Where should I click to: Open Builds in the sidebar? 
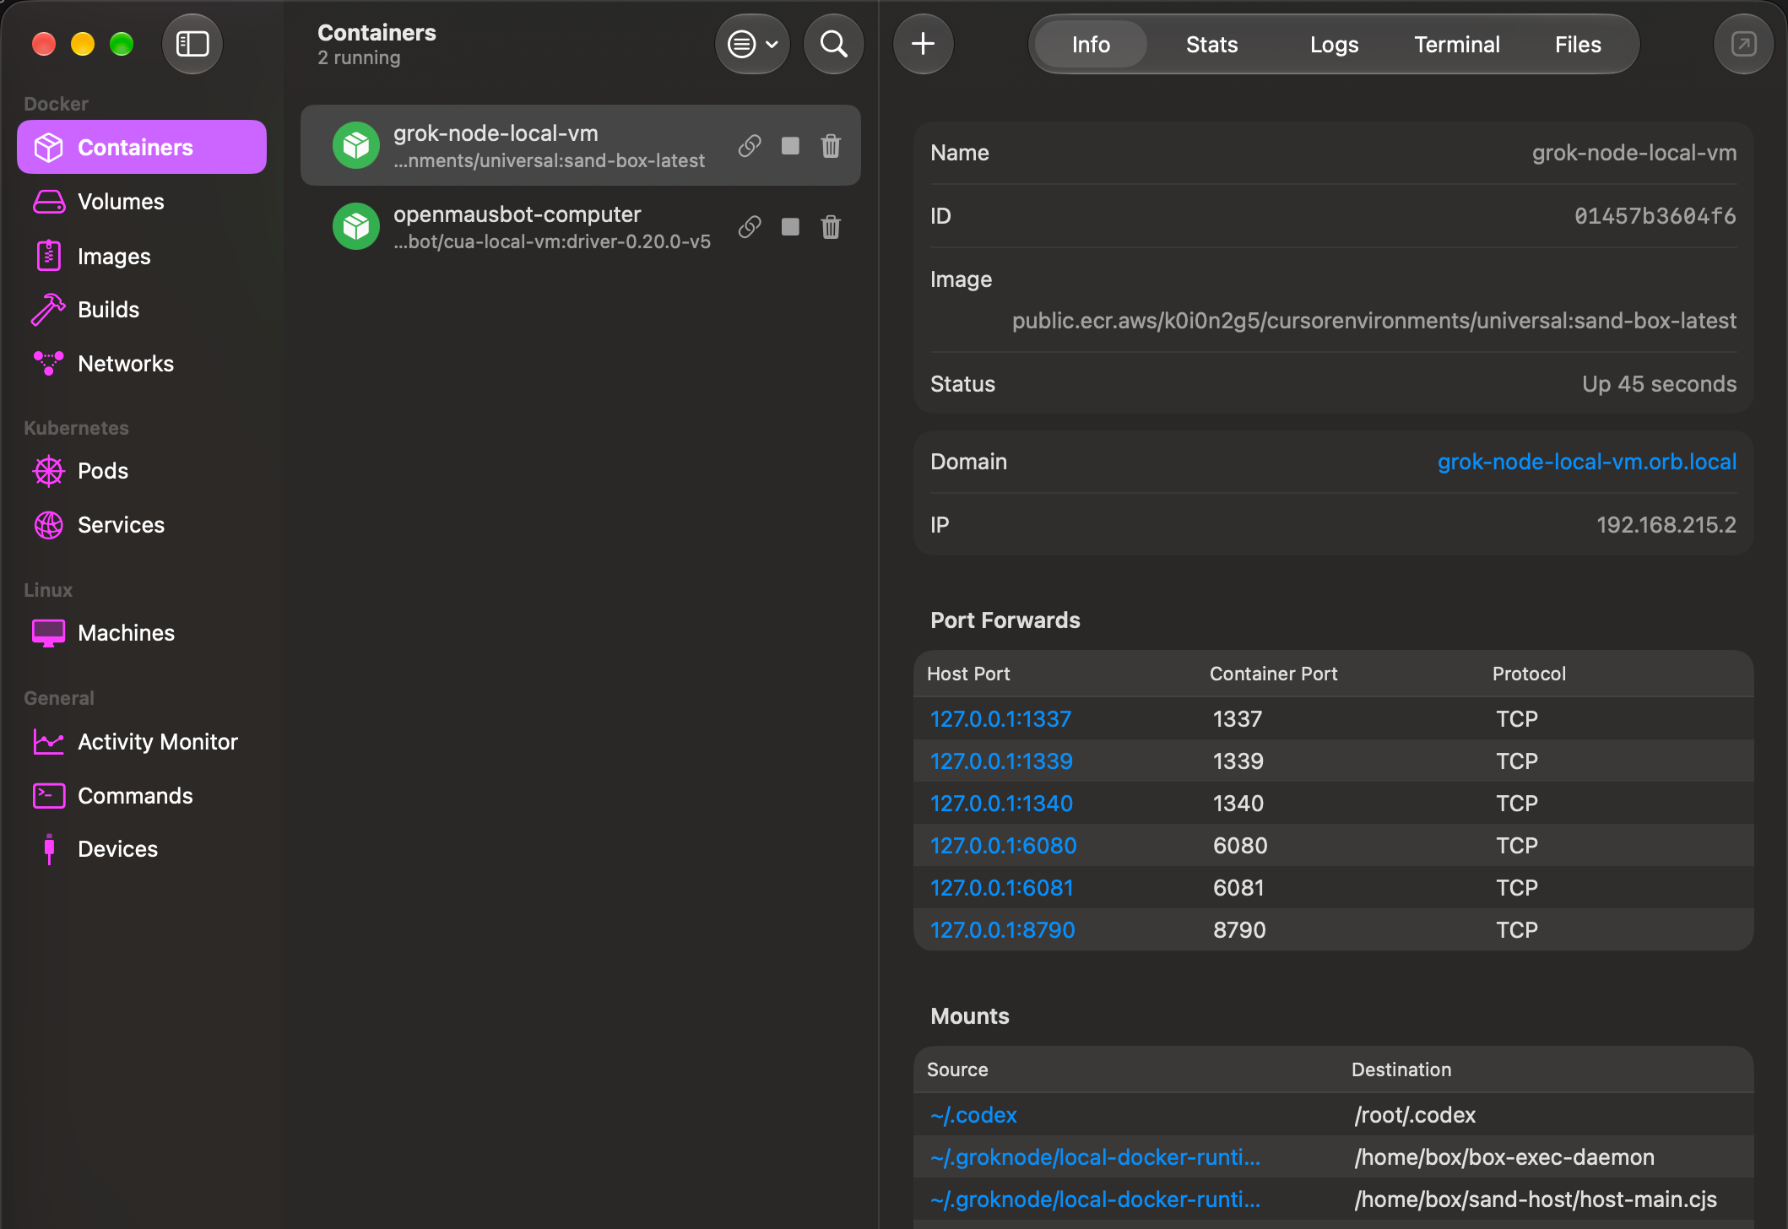pos(142,310)
